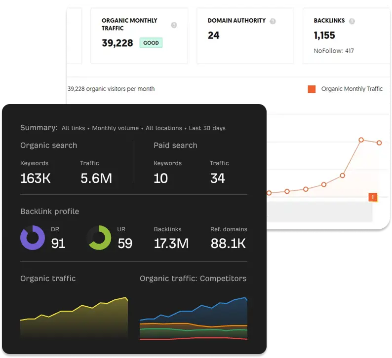The image size is (392, 358).
Task: Click the Domain Authority value 24
Action: (213, 35)
